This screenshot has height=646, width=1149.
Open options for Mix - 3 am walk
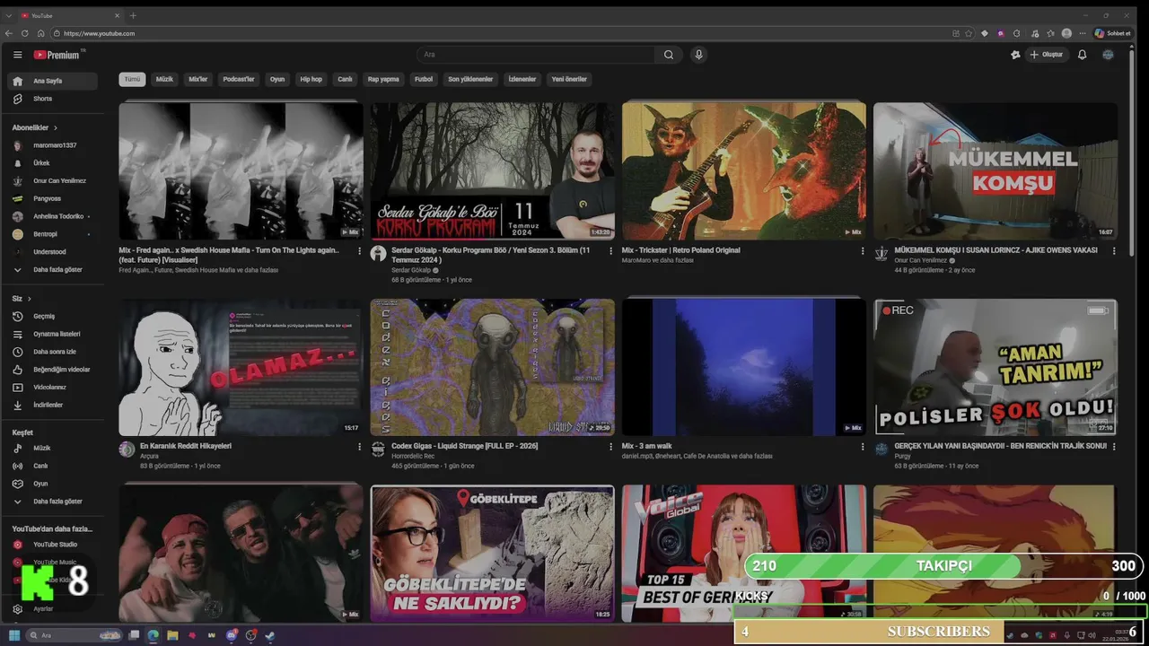click(863, 447)
